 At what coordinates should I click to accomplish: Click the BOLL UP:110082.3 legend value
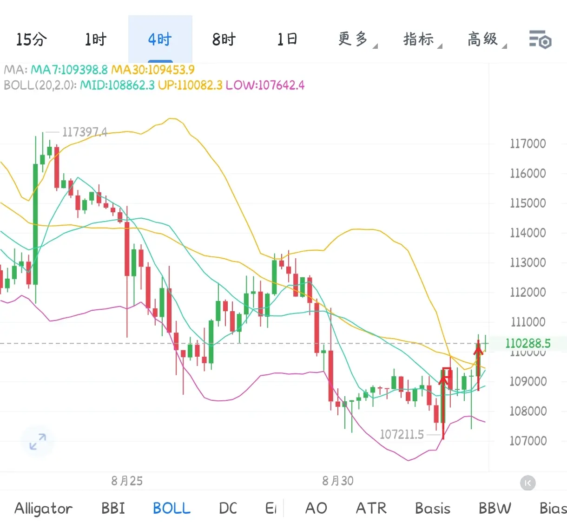tap(190, 85)
